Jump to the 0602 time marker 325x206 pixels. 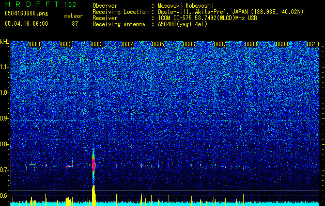point(66,44)
